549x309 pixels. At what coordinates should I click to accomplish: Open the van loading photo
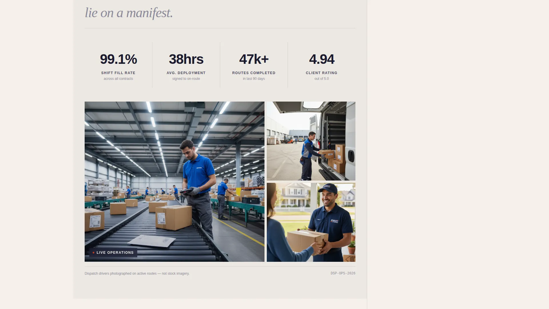coord(311,141)
